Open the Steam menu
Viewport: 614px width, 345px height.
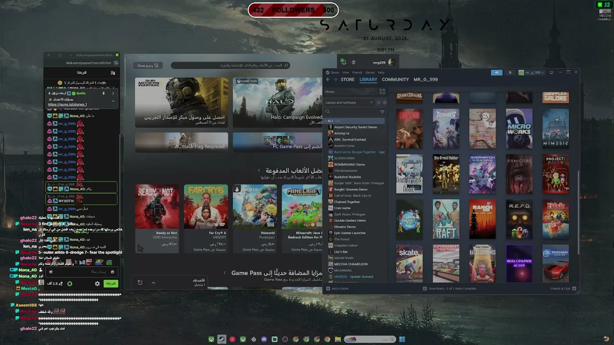coord(334,72)
